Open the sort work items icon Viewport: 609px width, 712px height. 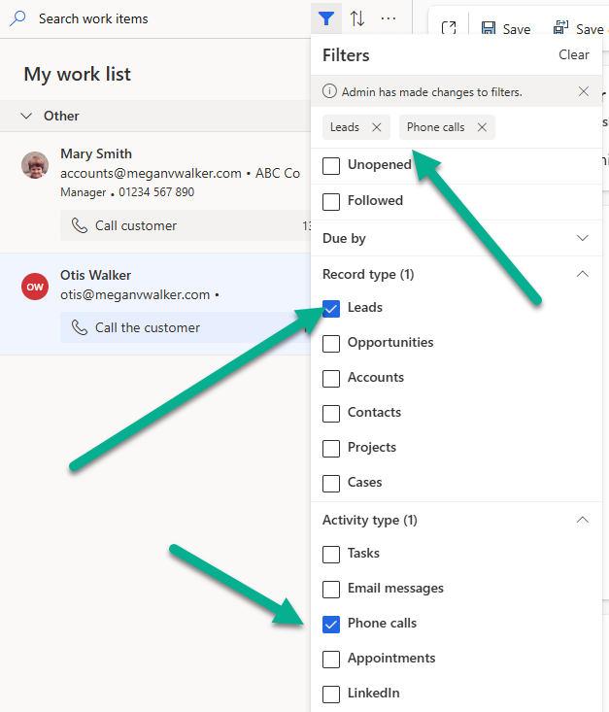[357, 18]
